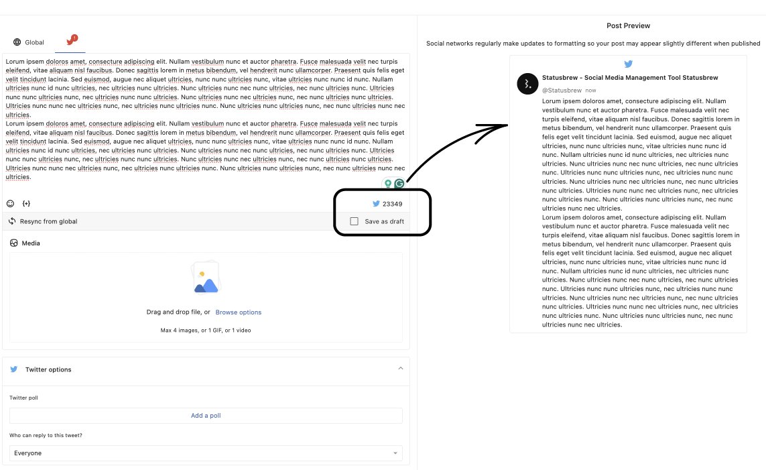Viewport: 766px width, 470px height.
Task: Open the emoji picker
Action: (x=10, y=203)
